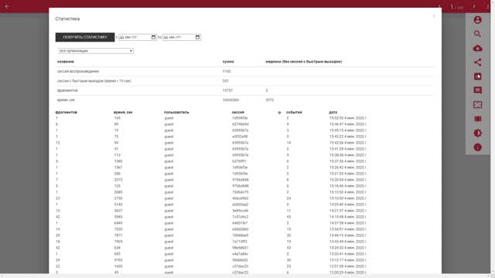Open the end date calendar picker

click(x=198, y=37)
